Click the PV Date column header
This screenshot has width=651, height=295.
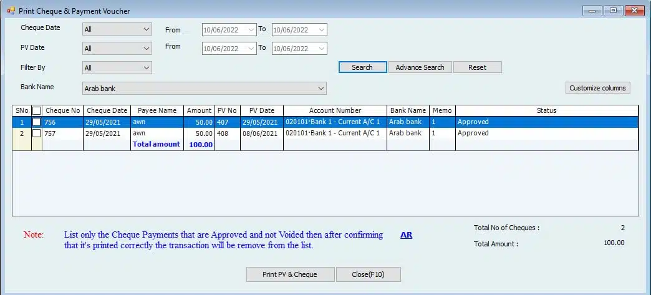[261, 110]
